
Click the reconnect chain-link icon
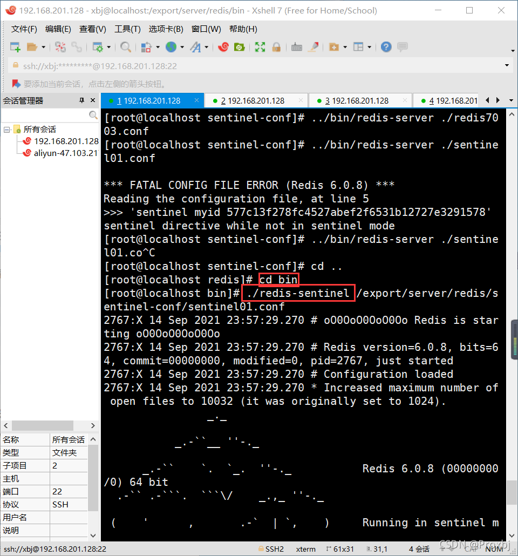coord(77,47)
